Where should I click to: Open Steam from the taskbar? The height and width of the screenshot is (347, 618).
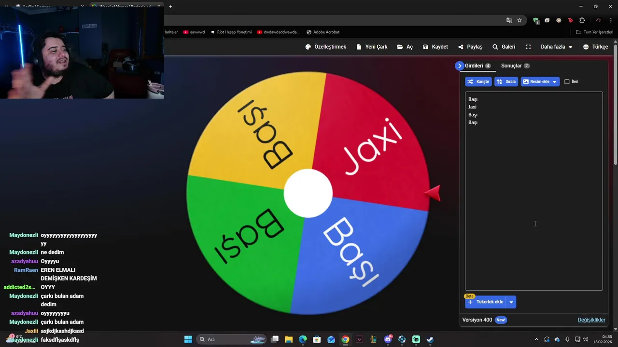[x=430, y=339]
